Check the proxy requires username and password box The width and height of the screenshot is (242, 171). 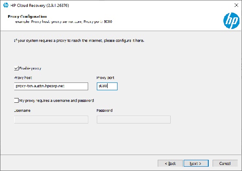click(x=16, y=100)
